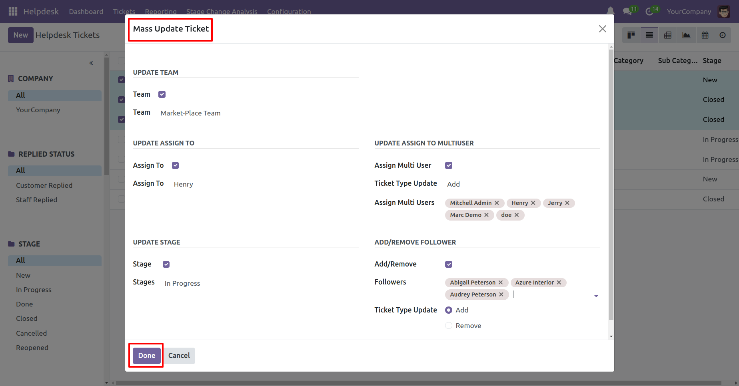
Task: Uncheck the Assign To checkbox
Action: pyautogui.click(x=176, y=165)
